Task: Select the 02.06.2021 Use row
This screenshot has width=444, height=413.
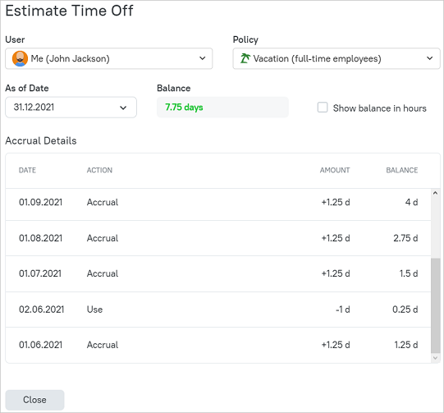Action: (218, 310)
